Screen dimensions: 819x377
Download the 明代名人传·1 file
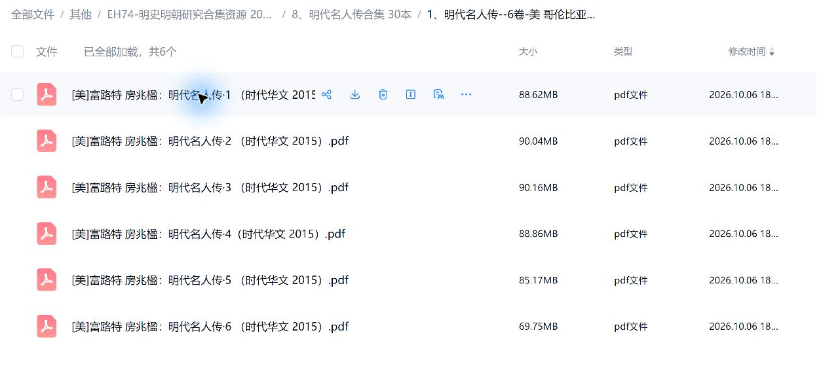pyautogui.click(x=355, y=94)
